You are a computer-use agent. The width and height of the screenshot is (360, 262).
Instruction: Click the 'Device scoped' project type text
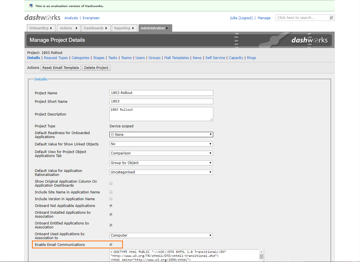pos(122,126)
